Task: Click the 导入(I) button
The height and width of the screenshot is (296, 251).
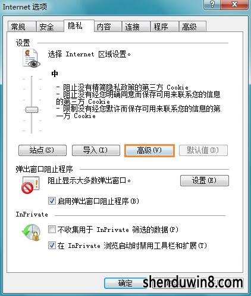Action: pyautogui.click(x=96, y=150)
